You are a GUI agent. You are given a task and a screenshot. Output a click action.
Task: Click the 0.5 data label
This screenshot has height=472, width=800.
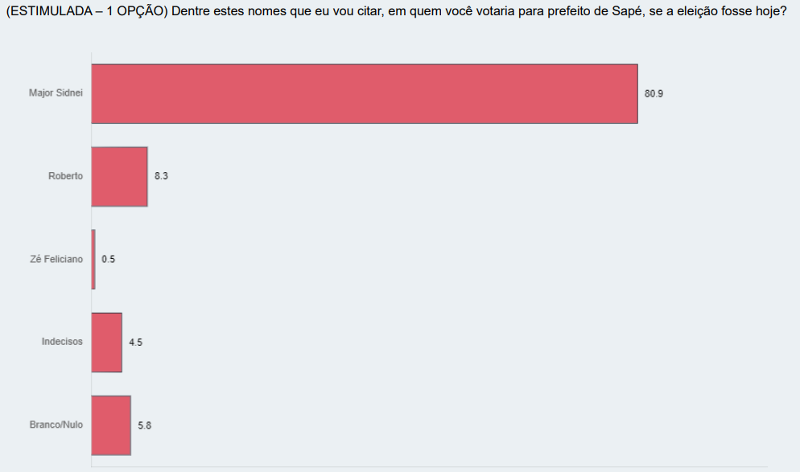[x=108, y=260]
